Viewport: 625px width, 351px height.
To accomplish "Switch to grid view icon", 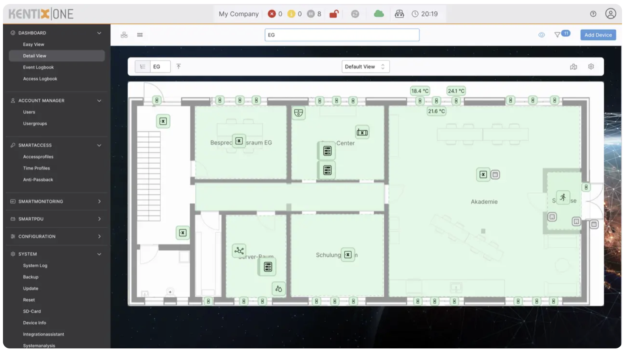I will click(140, 35).
